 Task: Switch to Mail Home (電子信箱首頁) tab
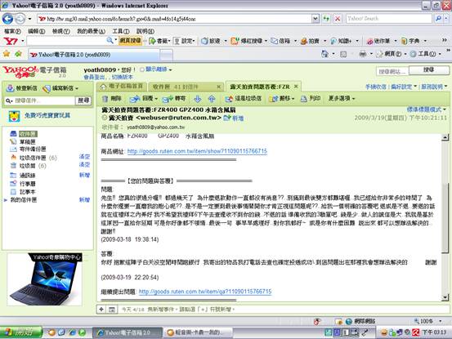[x=122, y=87]
